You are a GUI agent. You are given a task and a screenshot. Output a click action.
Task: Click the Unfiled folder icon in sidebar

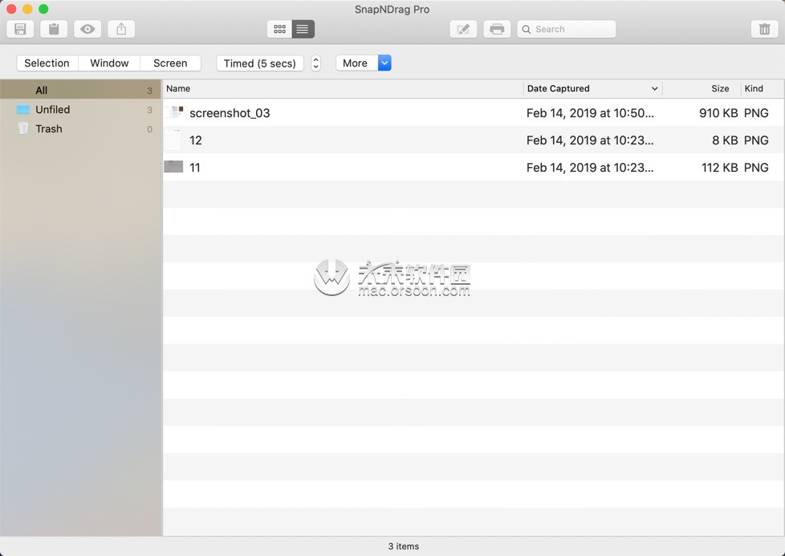[22, 109]
